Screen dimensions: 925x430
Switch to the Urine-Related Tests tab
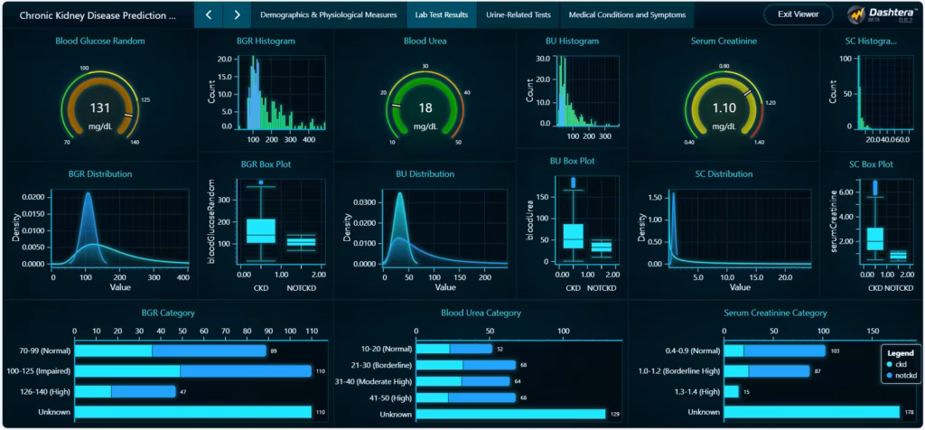coord(519,14)
